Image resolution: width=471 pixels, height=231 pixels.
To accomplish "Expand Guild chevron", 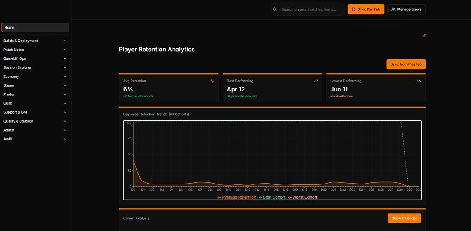I will click(x=65, y=103).
